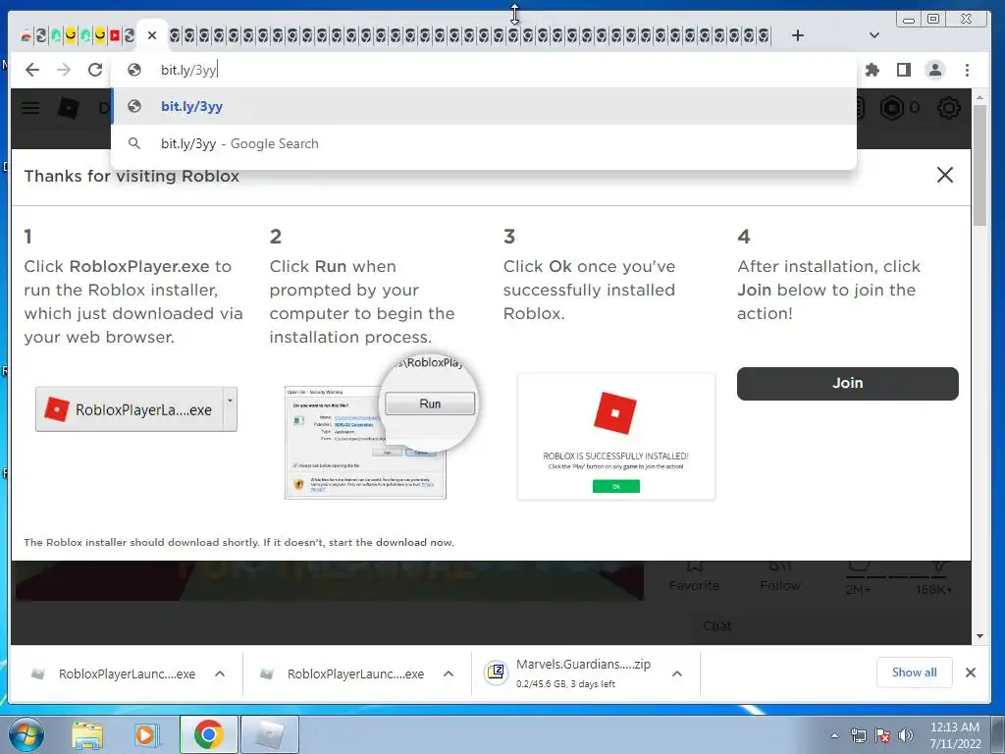
Task: Click the Roblox logo in site header
Action: pos(69,108)
